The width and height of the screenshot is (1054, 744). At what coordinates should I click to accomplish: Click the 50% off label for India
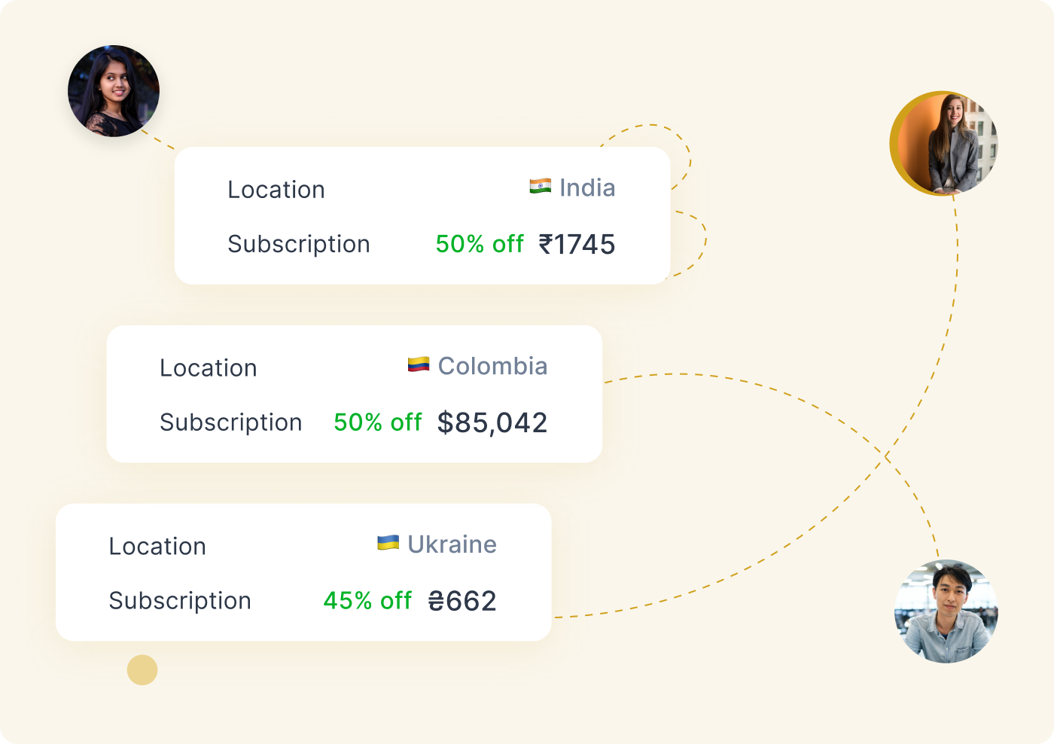[480, 244]
